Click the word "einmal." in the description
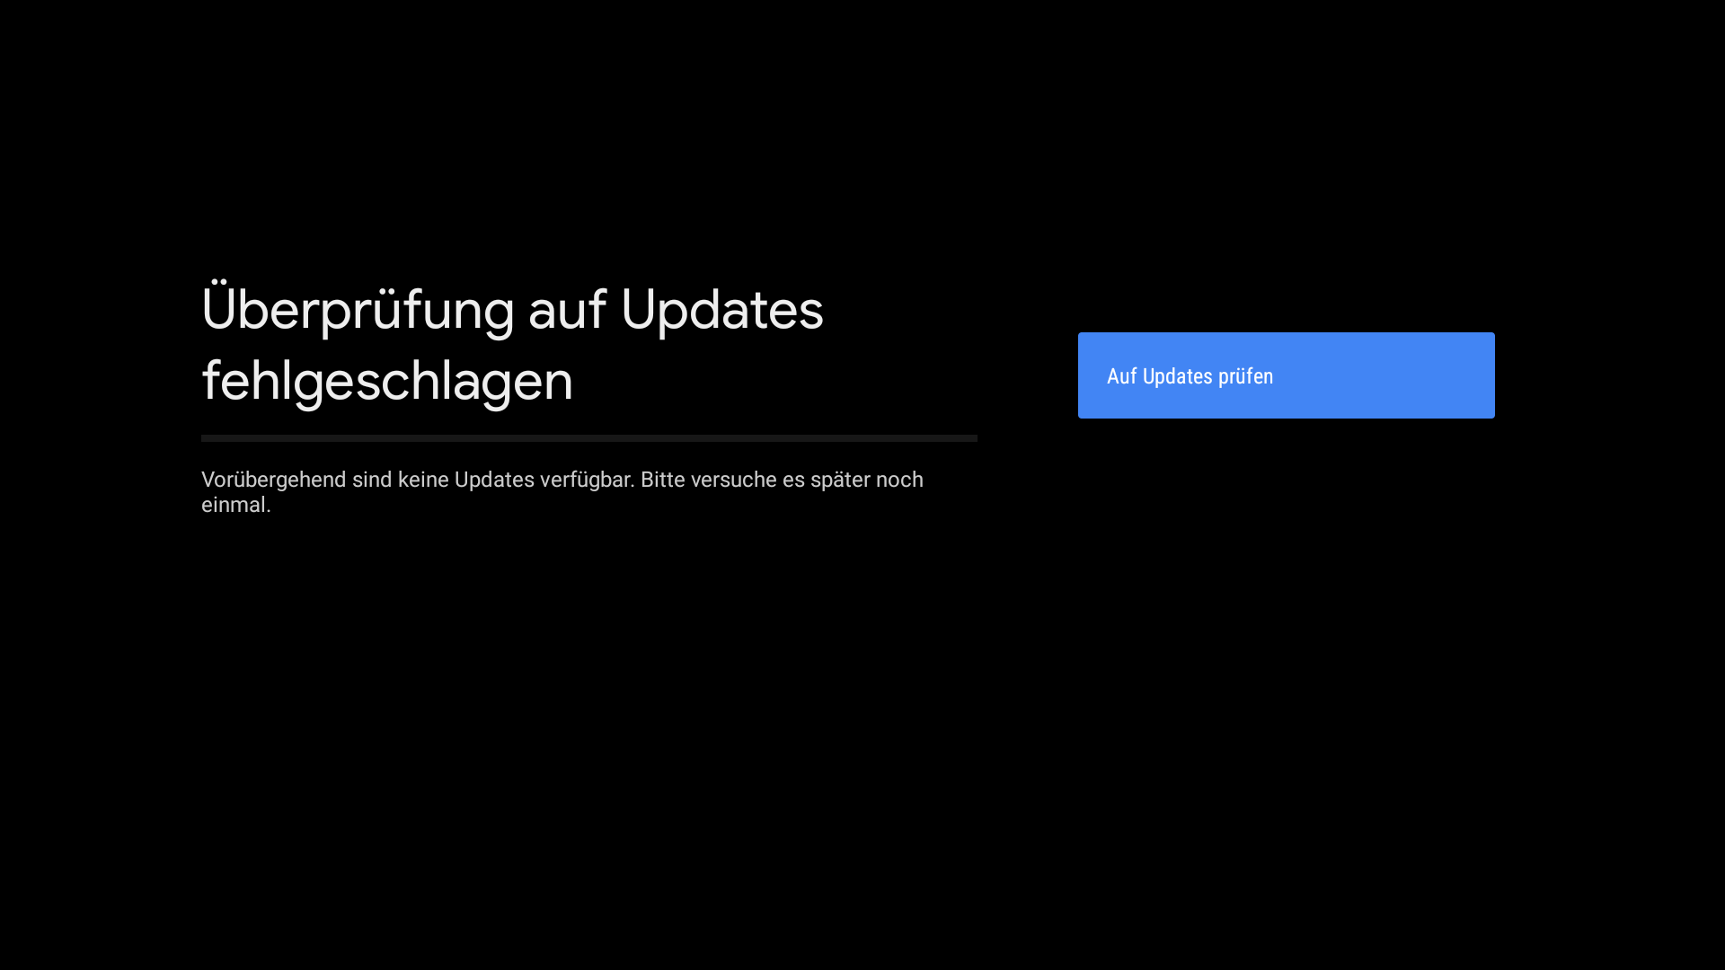Screen dimensions: 1725x970 point(236,505)
